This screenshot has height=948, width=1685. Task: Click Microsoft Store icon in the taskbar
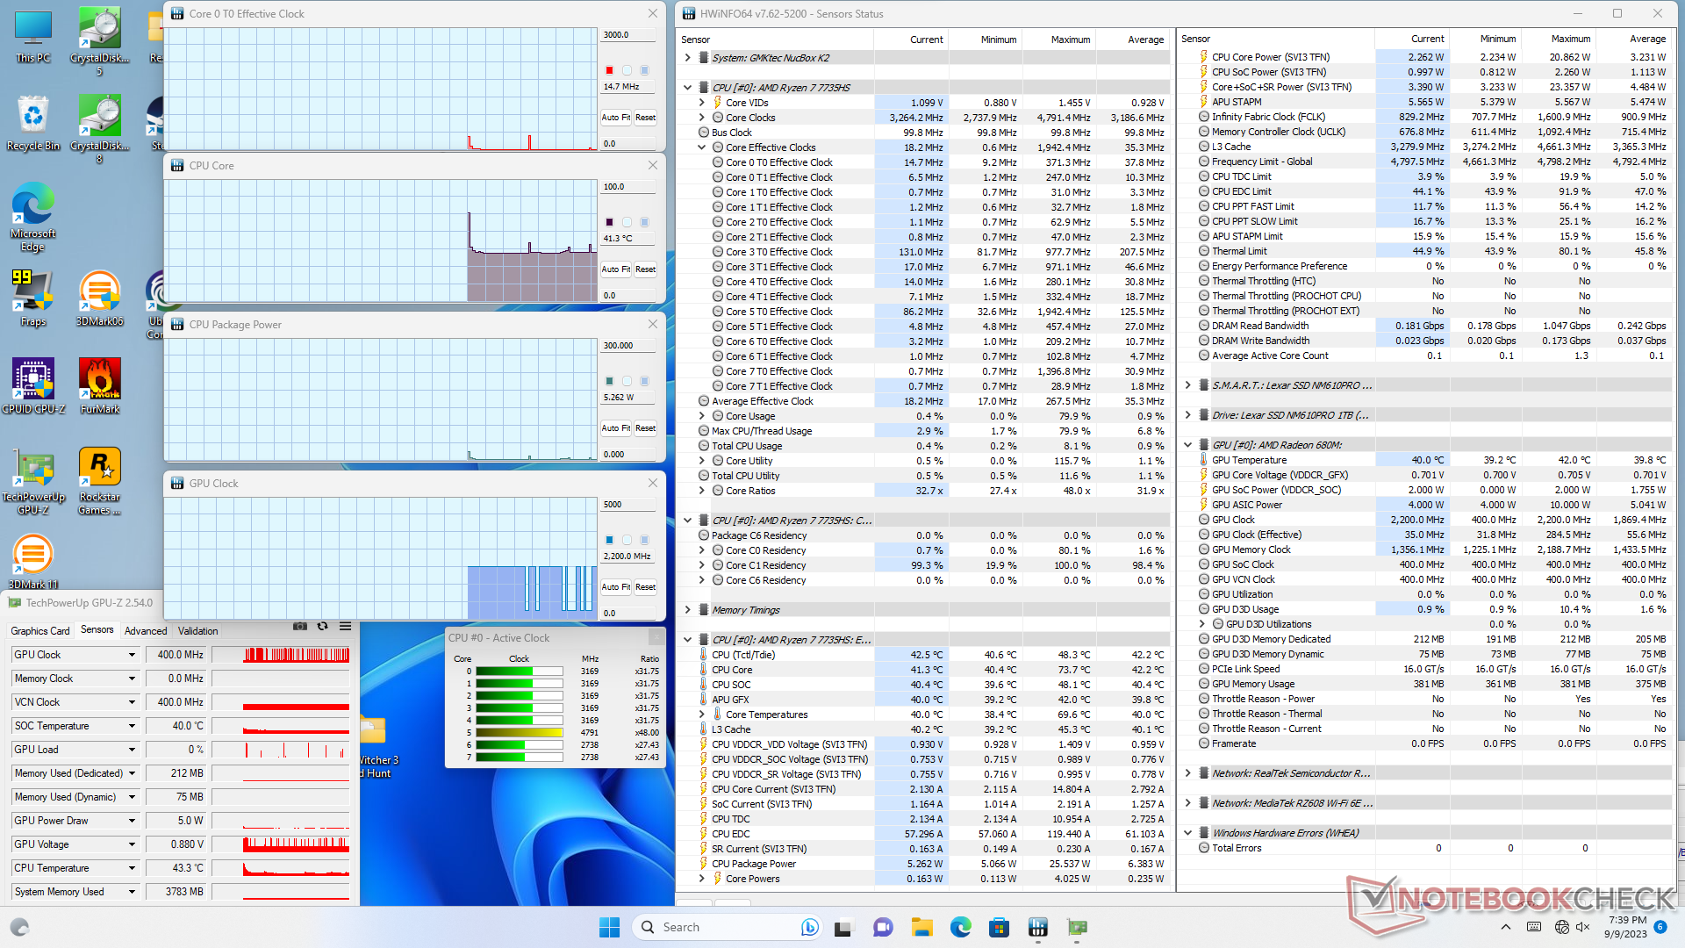click(999, 927)
